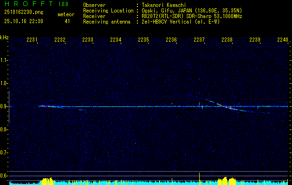Click the 0.8 kHz axis label

(x=3, y=129)
